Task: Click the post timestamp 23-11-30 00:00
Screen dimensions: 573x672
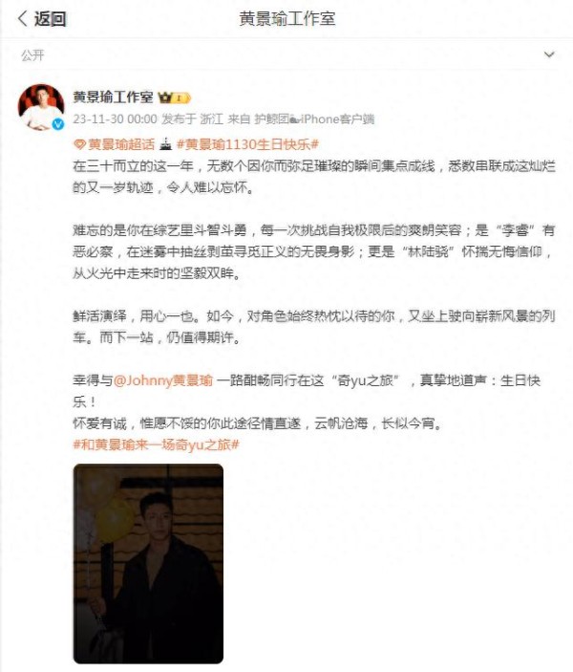Action: 115,119
